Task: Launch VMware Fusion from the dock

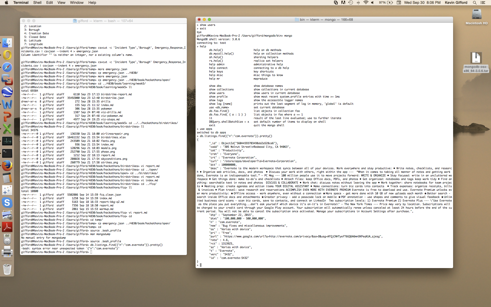Action: (7, 80)
